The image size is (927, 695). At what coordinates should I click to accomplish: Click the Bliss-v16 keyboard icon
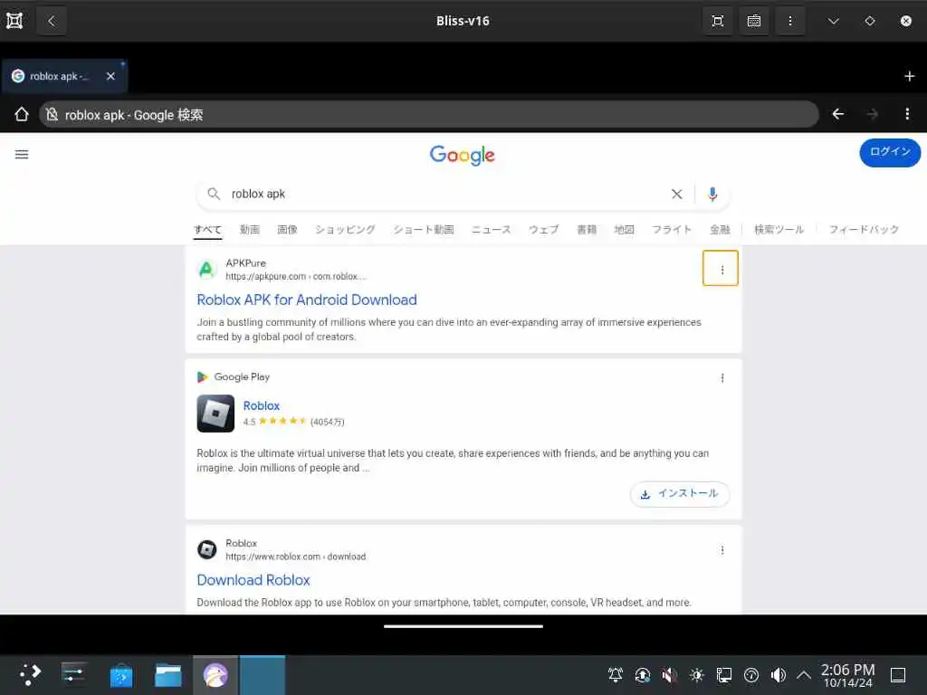[x=754, y=22]
